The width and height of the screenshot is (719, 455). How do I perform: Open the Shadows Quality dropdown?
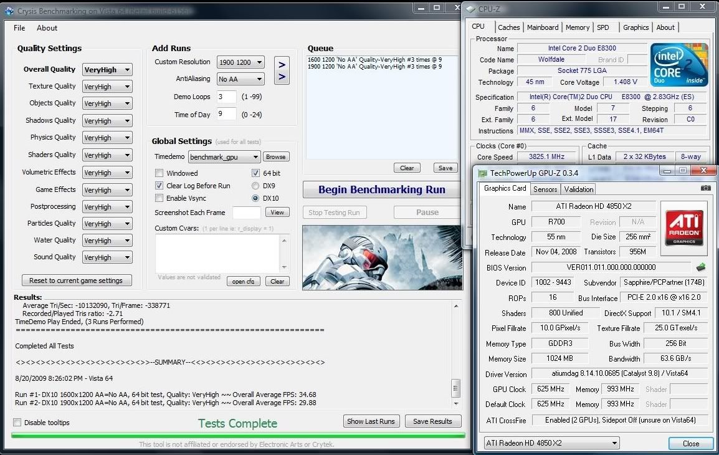[107, 121]
